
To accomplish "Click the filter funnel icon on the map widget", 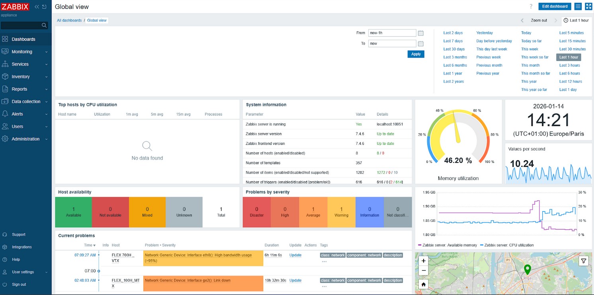I will 583,261.
